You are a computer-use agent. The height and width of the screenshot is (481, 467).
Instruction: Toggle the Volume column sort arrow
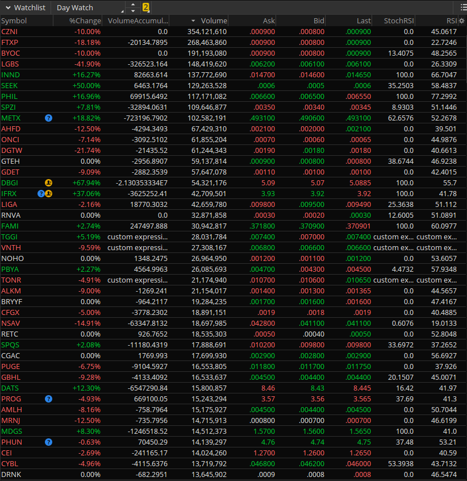193,21
